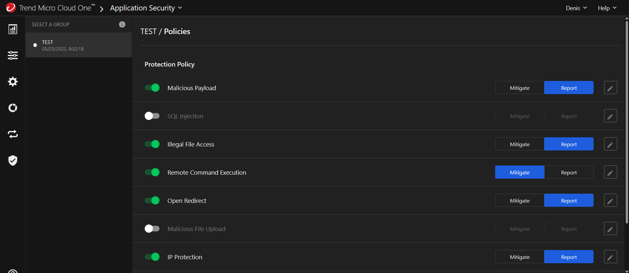The image size is (629, 273).
Task: Turn on Malicious File Upload protection
Action: tap(152, 229)
